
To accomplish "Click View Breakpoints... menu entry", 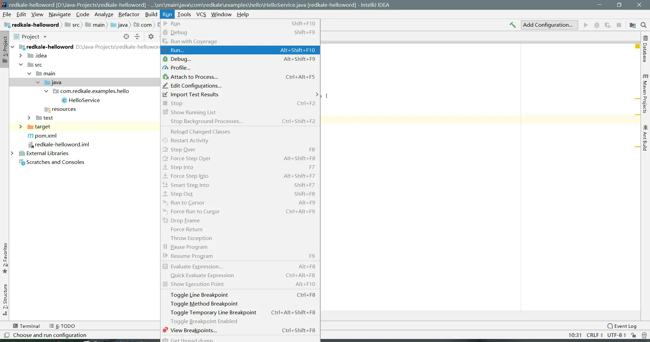I will 240,330.
